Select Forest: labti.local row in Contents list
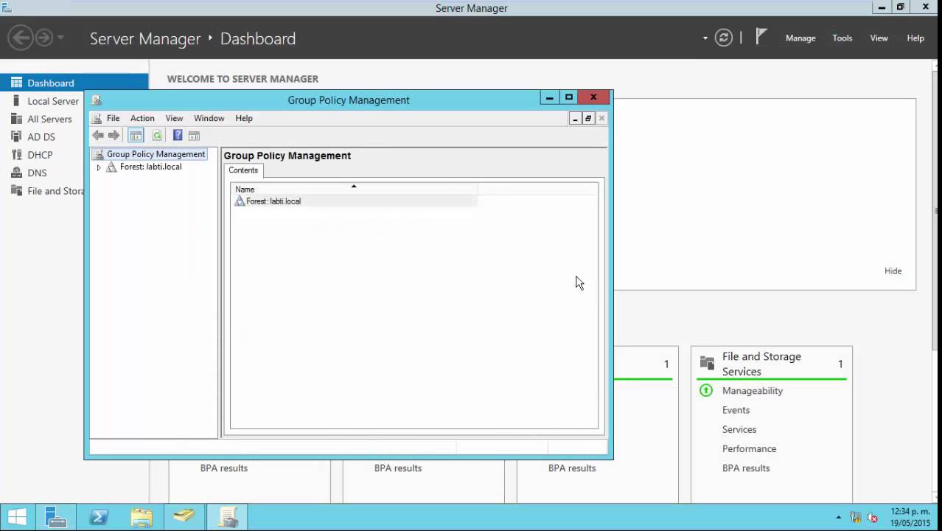 click(x=355, y=201)
